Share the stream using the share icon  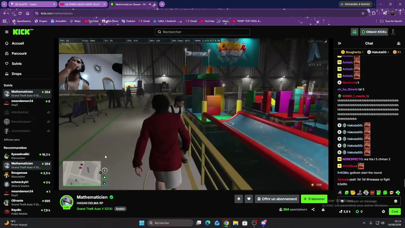pos(313,209)
